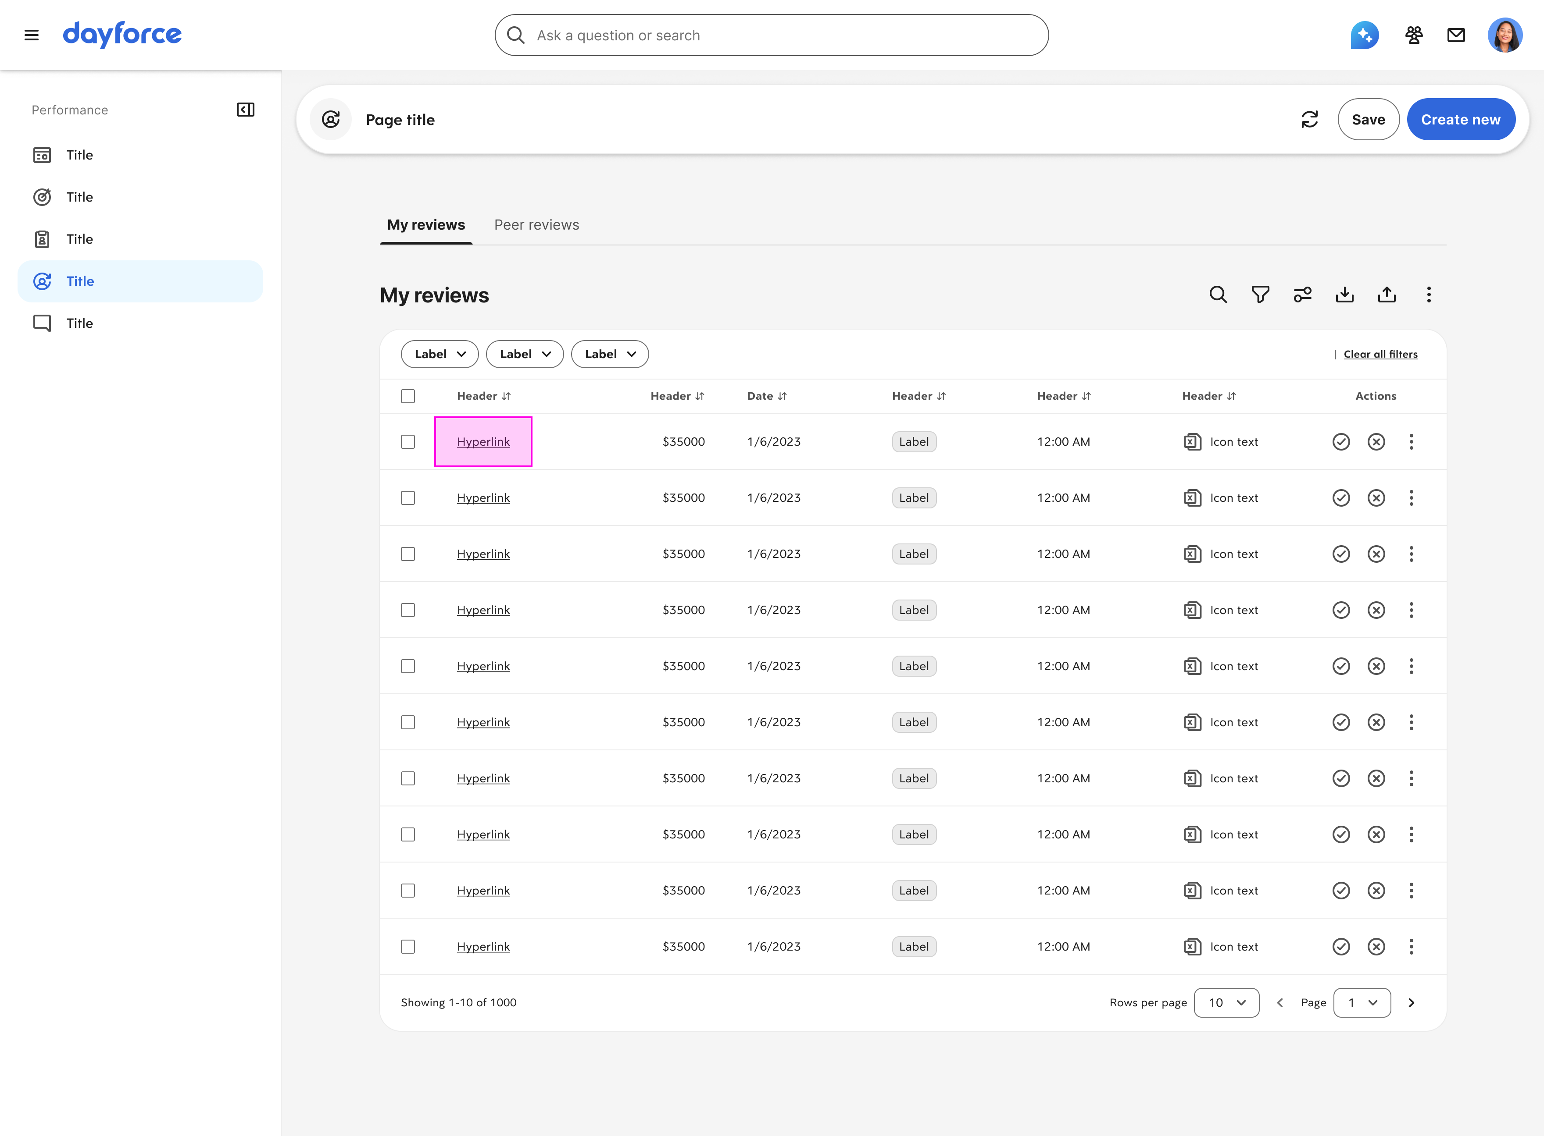Click the Create new button
Screen dimensions: 1544x1136
click(x=1460, y=120)
